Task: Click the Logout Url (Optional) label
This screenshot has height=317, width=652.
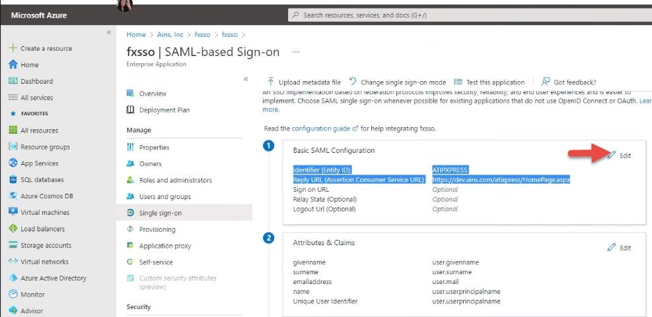Action: click(x=324, y=209)
